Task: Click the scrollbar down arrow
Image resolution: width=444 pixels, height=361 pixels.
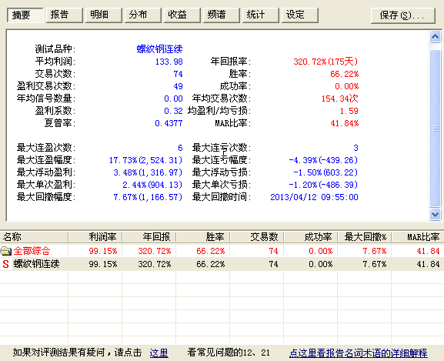Action: (x=435, y=214)
